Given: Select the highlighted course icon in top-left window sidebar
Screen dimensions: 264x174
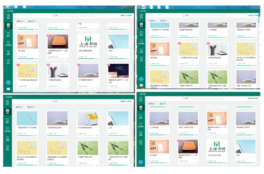Looking at the screenshot, I should 8,26.
